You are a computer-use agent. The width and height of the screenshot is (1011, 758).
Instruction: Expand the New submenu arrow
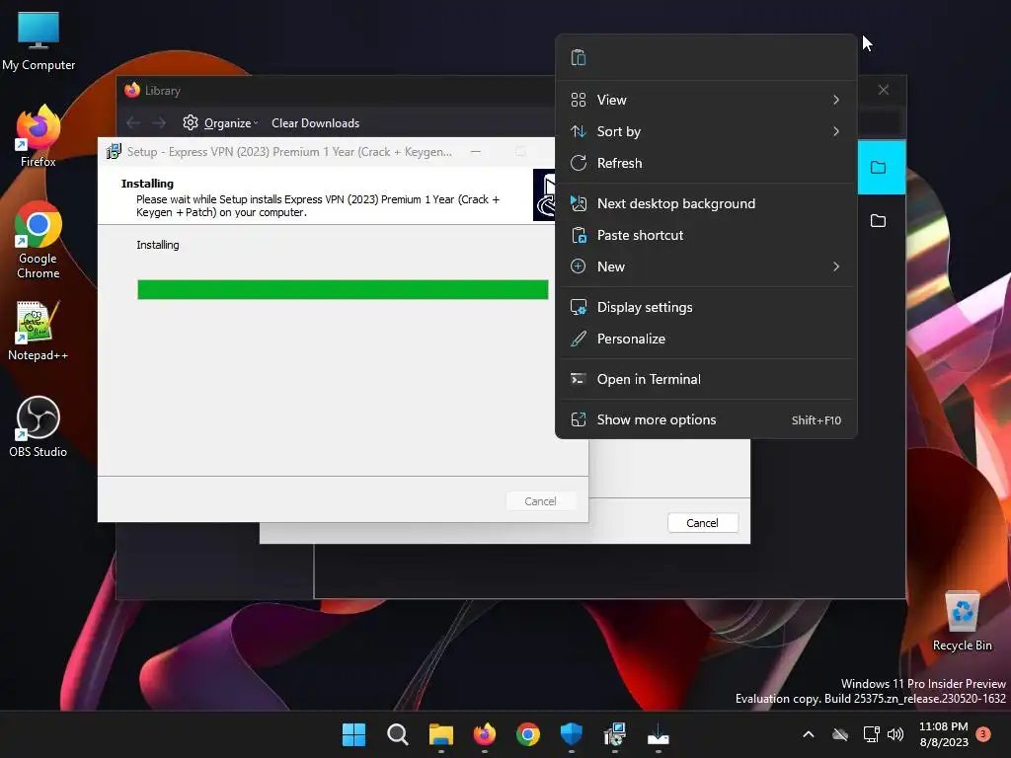(x=836, y=266)
